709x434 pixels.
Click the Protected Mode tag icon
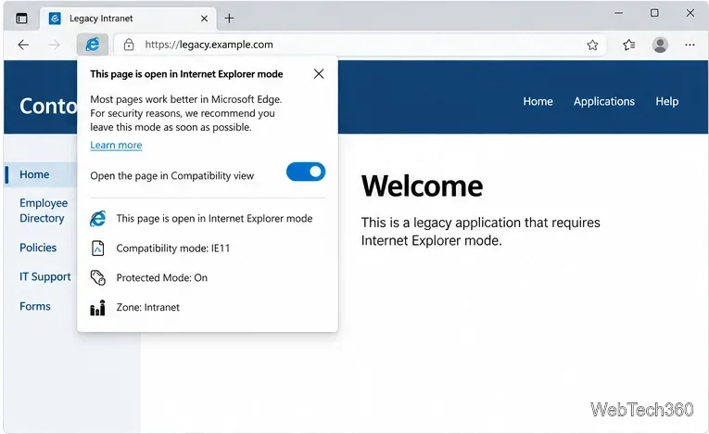pyautogui.click(x=97, y=278)
